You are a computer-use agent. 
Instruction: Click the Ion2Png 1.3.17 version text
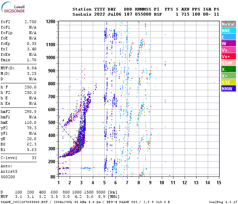pyautogui.click(x=223, y=202)
